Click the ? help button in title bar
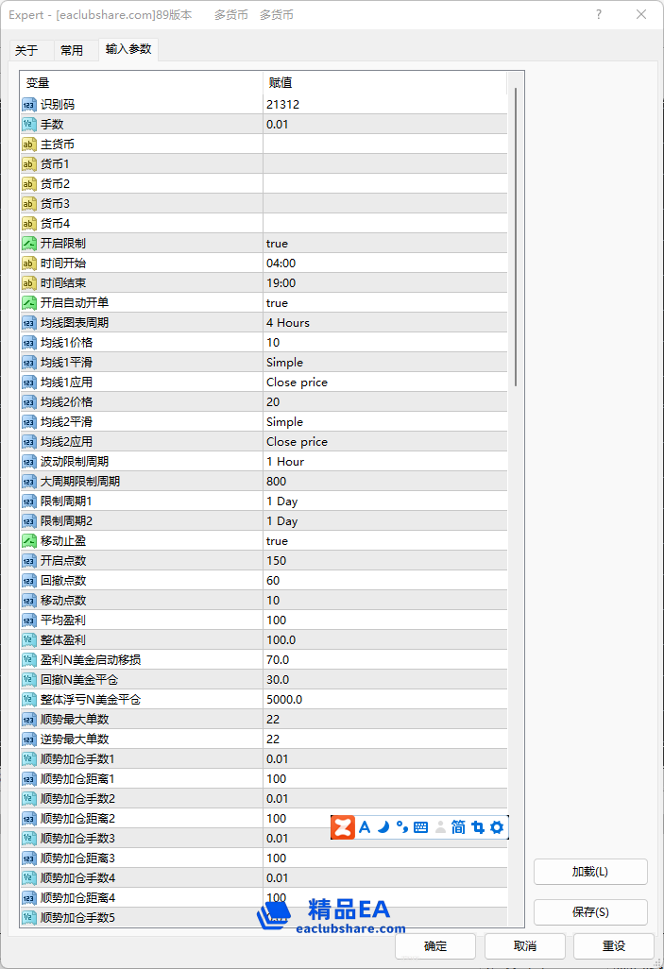Viewport: 664px width, 969px height. [599, 14]
